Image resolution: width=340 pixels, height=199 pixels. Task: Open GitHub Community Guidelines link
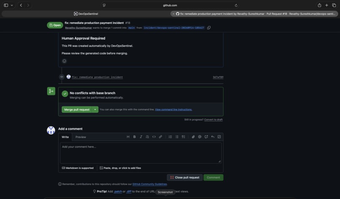pos(150,184)
